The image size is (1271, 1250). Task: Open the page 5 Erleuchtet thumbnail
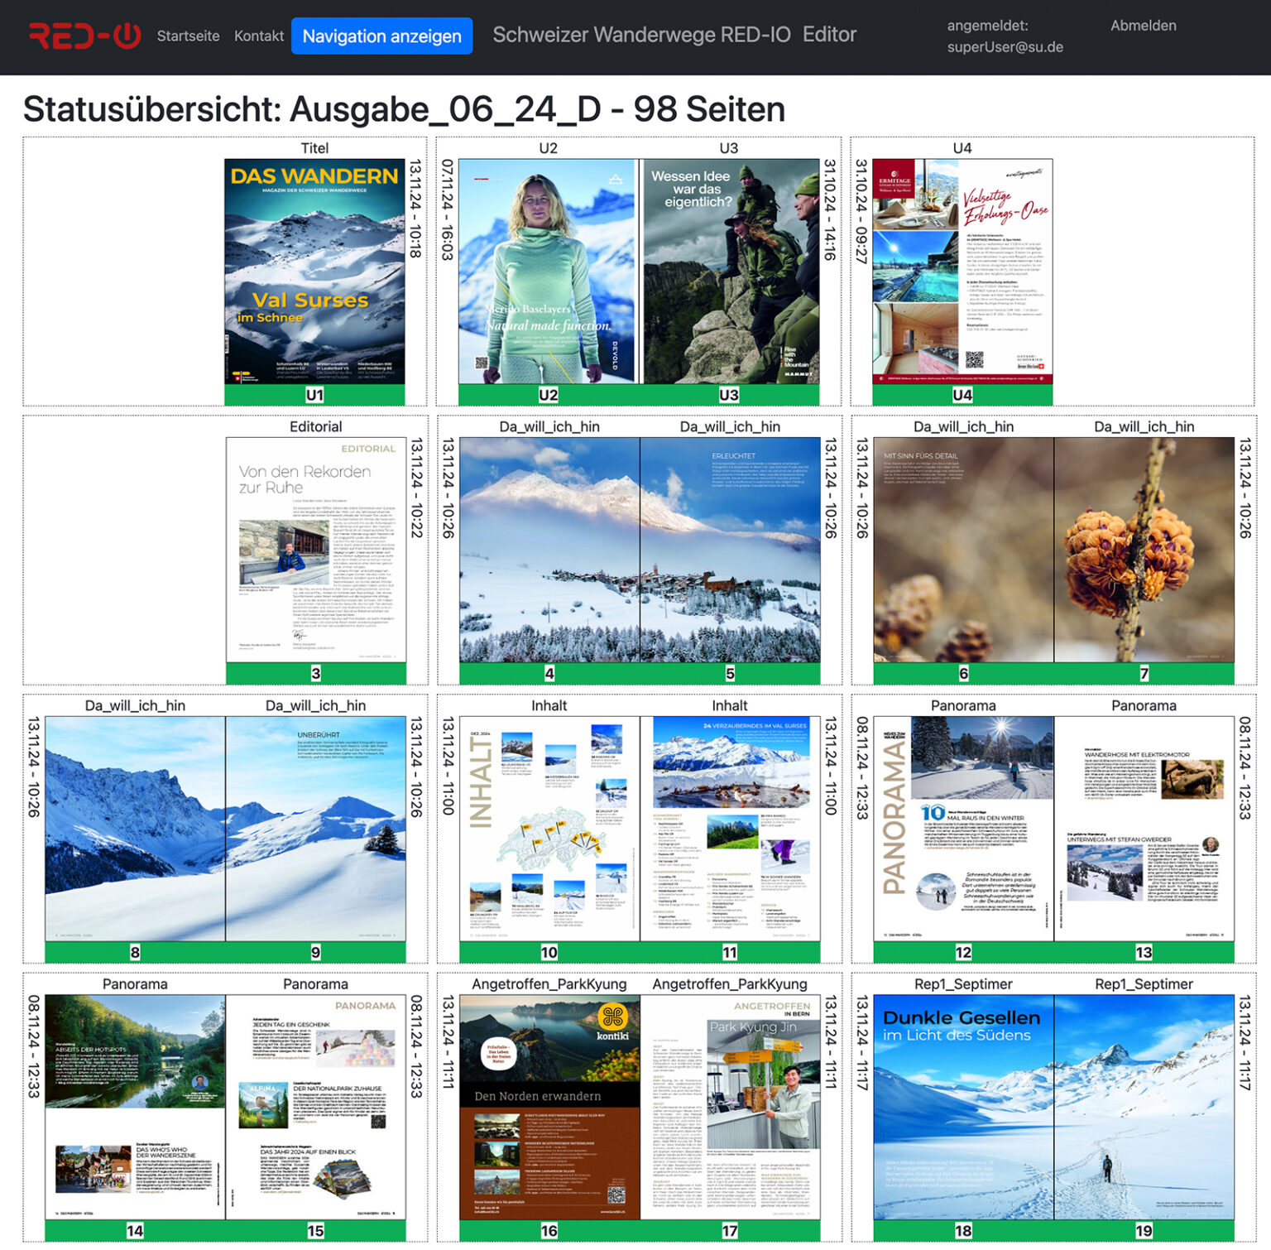tap(730, 550)
